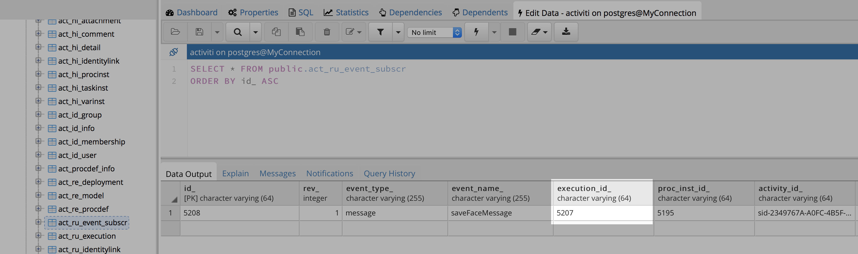Select act_hi_procinst table in tree
Viewport: 858px width, 254px height.
83,74
